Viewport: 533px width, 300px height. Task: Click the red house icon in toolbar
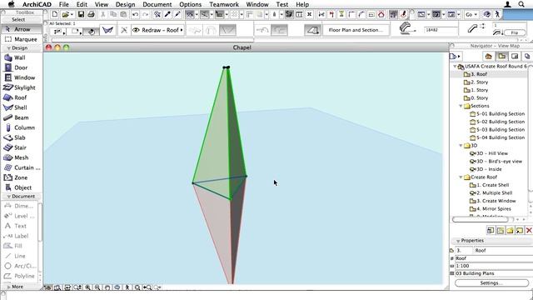click(x=381, y=14)
